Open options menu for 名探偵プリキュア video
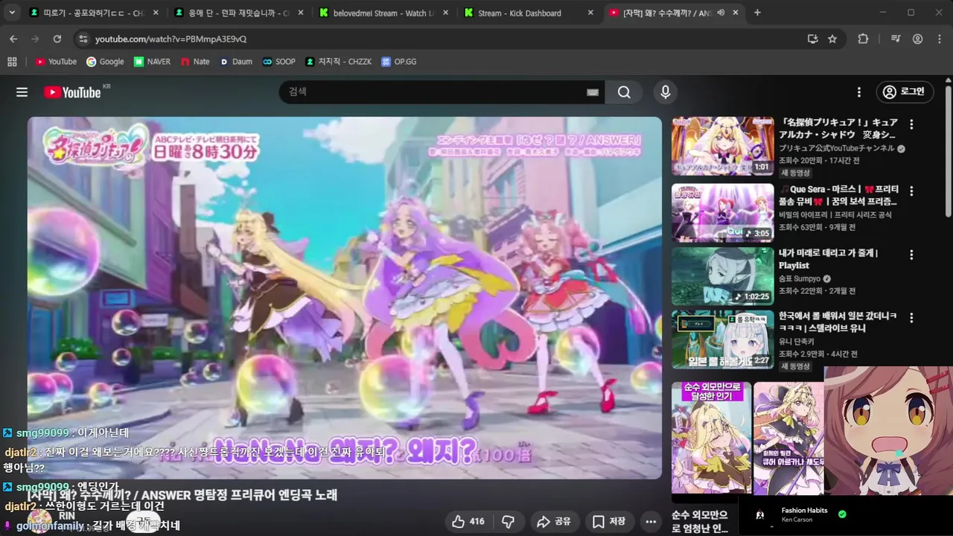The image size is (953, 536). pyautogui.click(x=911, y=124)
